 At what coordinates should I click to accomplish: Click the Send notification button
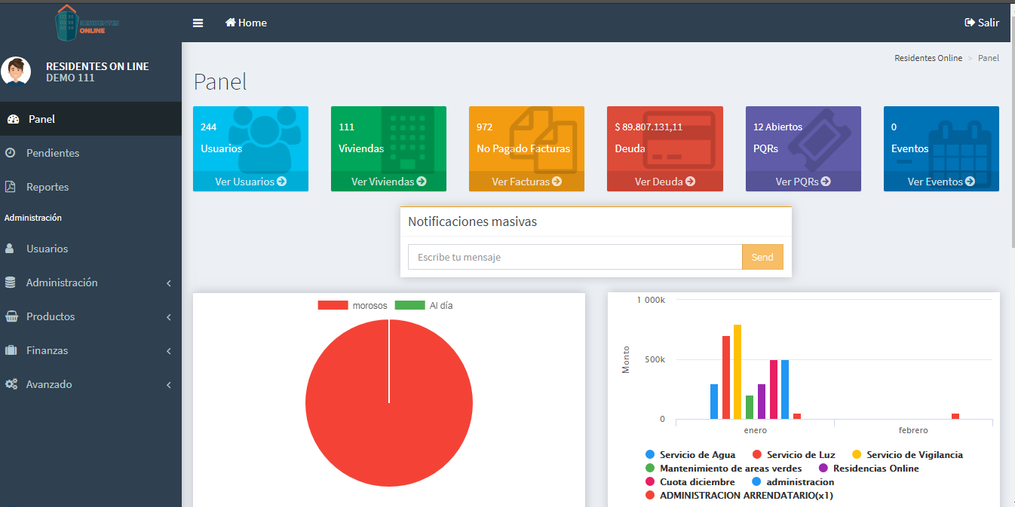pyautogui.click(x=762, y=257)
